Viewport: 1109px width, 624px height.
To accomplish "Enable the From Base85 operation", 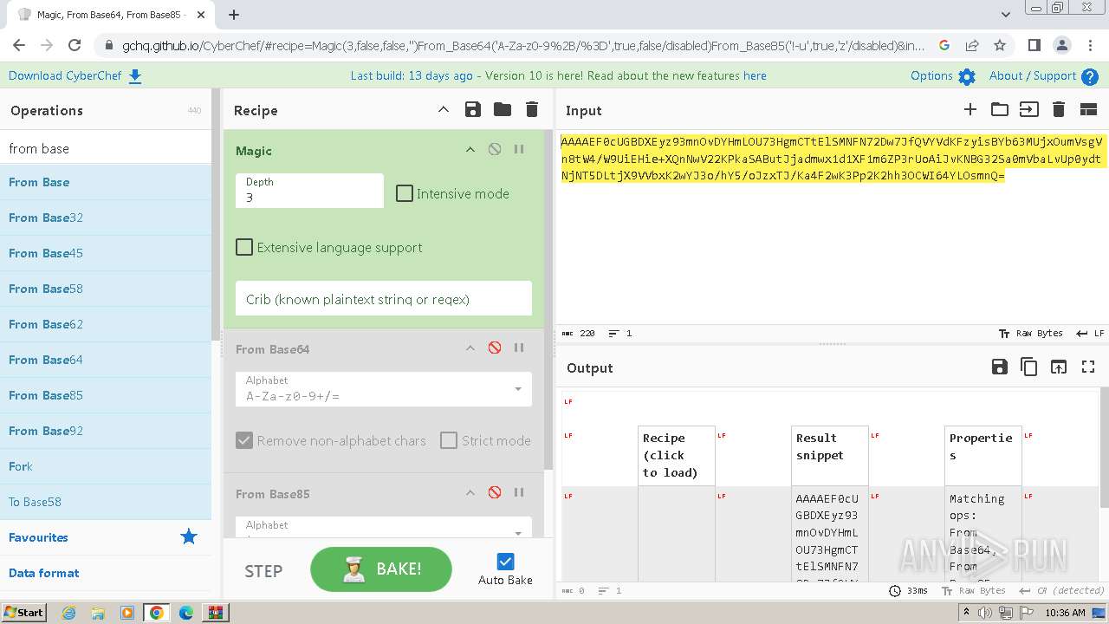I will point(495,492).
